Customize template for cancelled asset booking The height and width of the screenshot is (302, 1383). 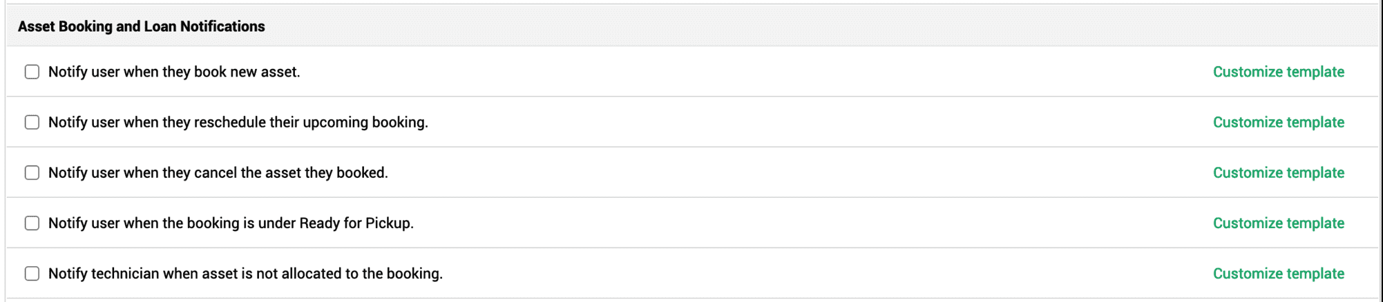[x=1278, y=172]
